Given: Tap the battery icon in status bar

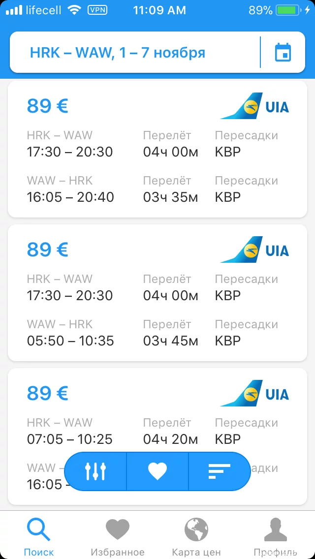Looking at the screenshot, I should pyautogui.click(x=289, y=10).
